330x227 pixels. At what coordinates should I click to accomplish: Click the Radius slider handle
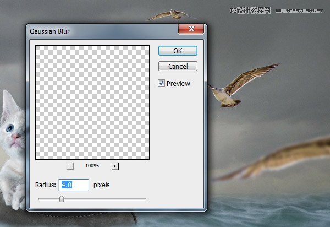62,199
